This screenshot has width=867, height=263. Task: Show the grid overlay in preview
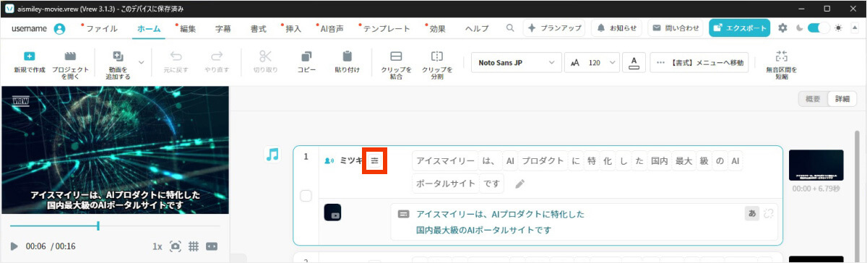(x=194, y=246)
